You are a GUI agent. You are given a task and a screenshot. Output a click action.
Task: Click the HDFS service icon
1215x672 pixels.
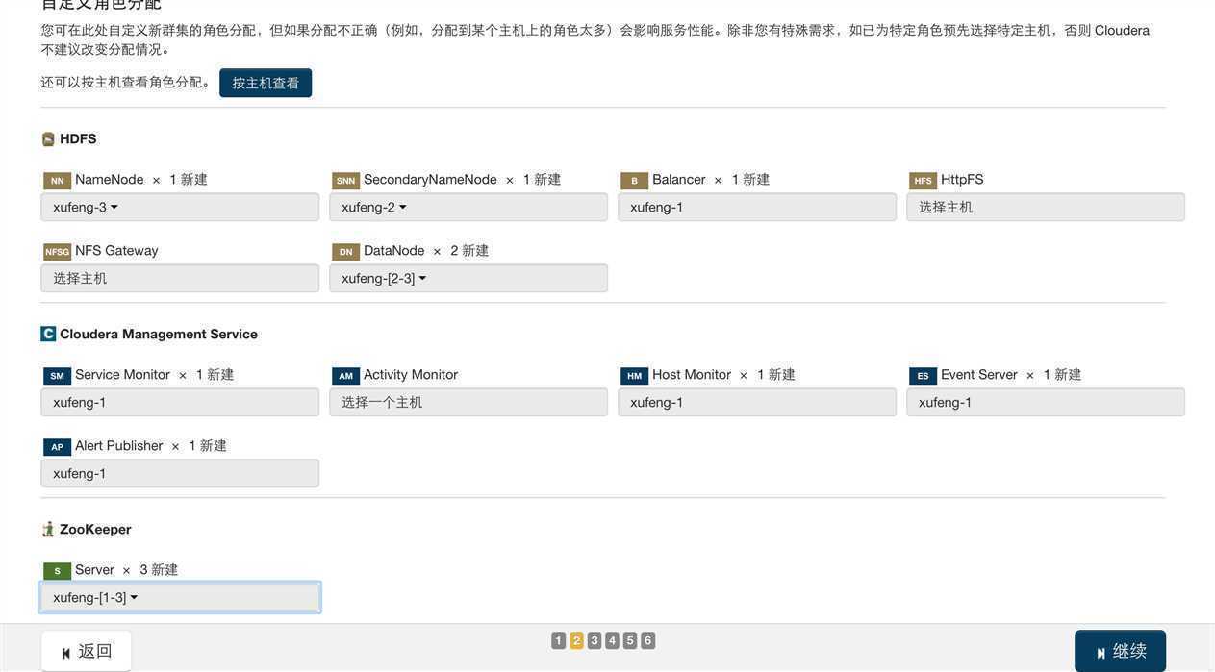48,139
